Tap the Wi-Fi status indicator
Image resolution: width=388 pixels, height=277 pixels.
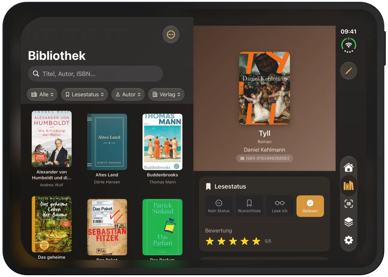click(x=349, y=45)
